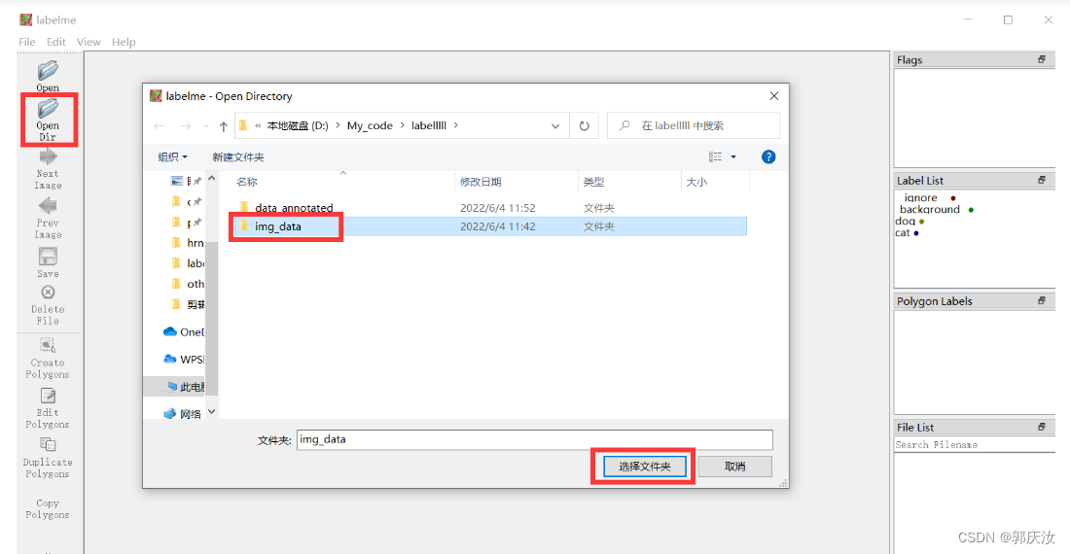The image size is (1070, 554).
Task: Close the Open Directory dialog
Action: [774, 96]
